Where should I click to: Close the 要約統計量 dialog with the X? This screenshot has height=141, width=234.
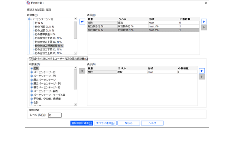206,3
